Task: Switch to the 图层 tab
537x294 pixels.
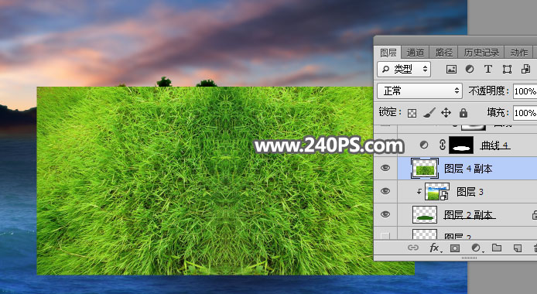Action: click(x=388, y=53)
